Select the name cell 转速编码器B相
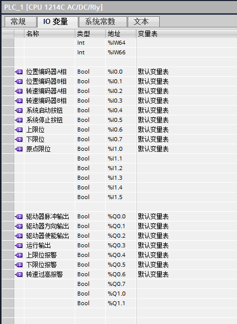Viewport: 237px width, 324px height. pyautogui.click(x=49, y=101)
